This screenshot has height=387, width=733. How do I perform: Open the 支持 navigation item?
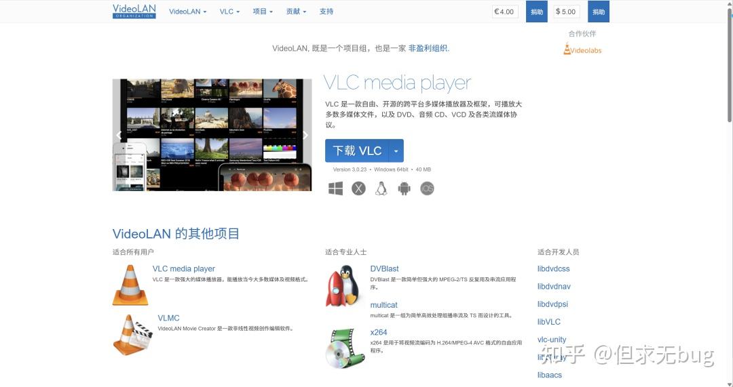click(x=326, y=12)
